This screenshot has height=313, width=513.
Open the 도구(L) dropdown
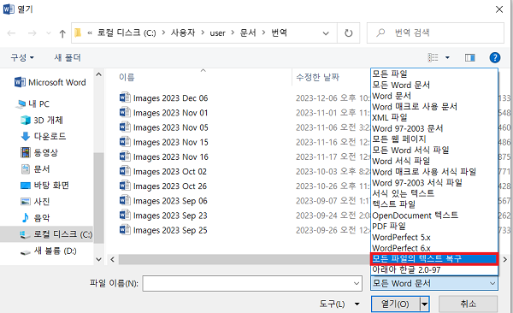click(x=339, y=304)
